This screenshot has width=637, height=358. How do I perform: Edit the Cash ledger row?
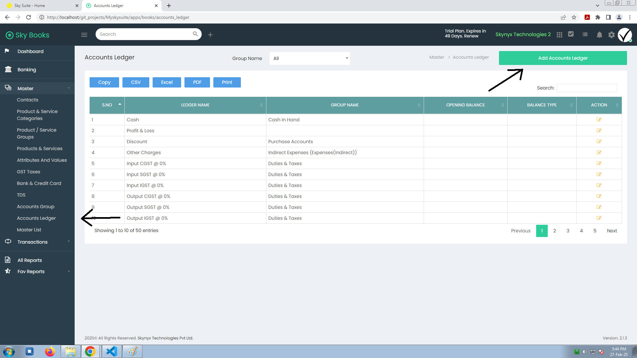[x=599, y=120]
